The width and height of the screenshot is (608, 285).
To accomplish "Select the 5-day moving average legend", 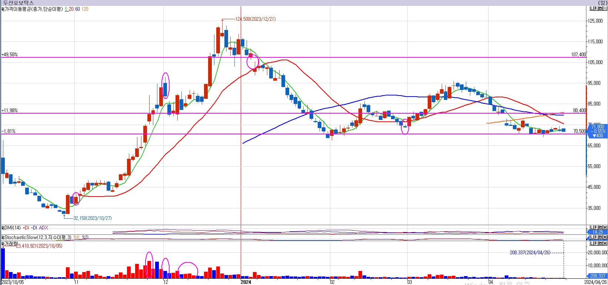I will (x=67, y=9).
